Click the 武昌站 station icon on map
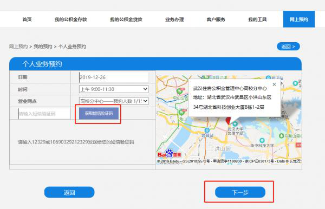This screenshot has width=325, height=209. tap(207, 130)
